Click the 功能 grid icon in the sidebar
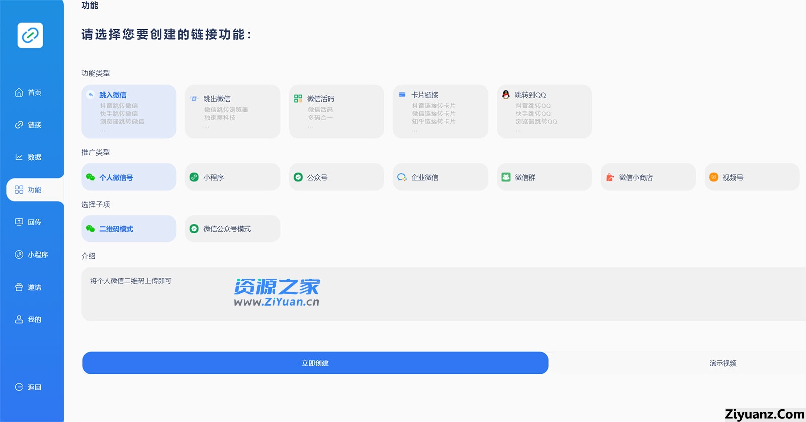The image size is (806, 422). (x=19, y=190)
